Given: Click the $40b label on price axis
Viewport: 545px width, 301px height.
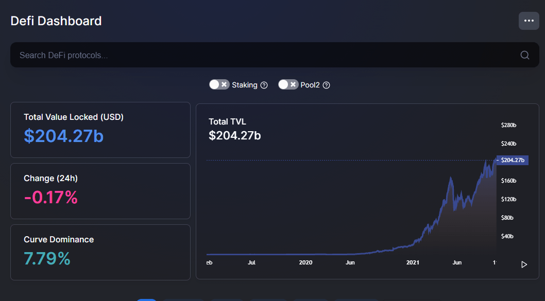Looking at the screenshot, I should (507, 236).
